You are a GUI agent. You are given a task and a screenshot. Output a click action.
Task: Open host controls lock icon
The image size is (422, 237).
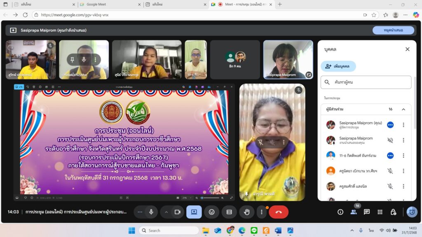393,212
